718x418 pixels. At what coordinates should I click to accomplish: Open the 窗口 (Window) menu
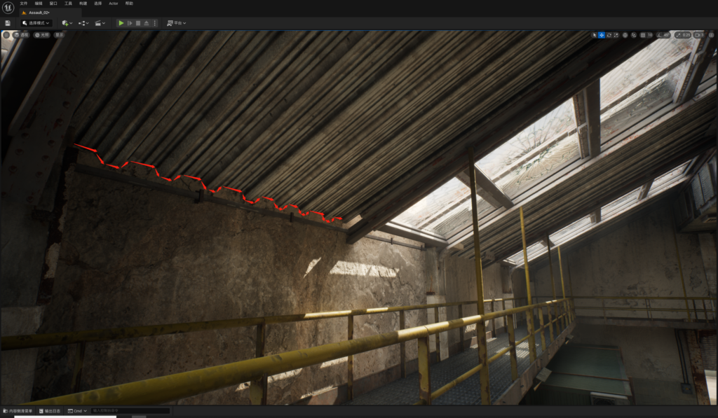point(53,4)
